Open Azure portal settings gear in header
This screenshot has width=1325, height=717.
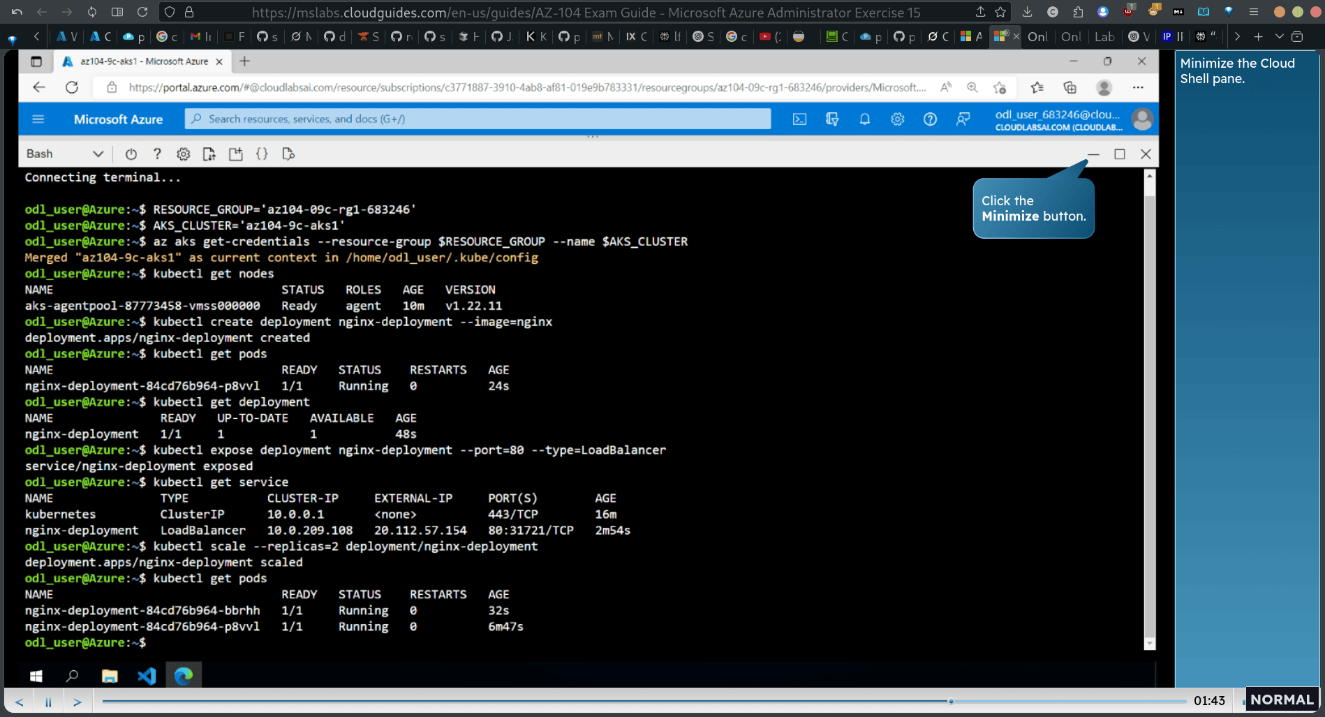coord(897,119)
